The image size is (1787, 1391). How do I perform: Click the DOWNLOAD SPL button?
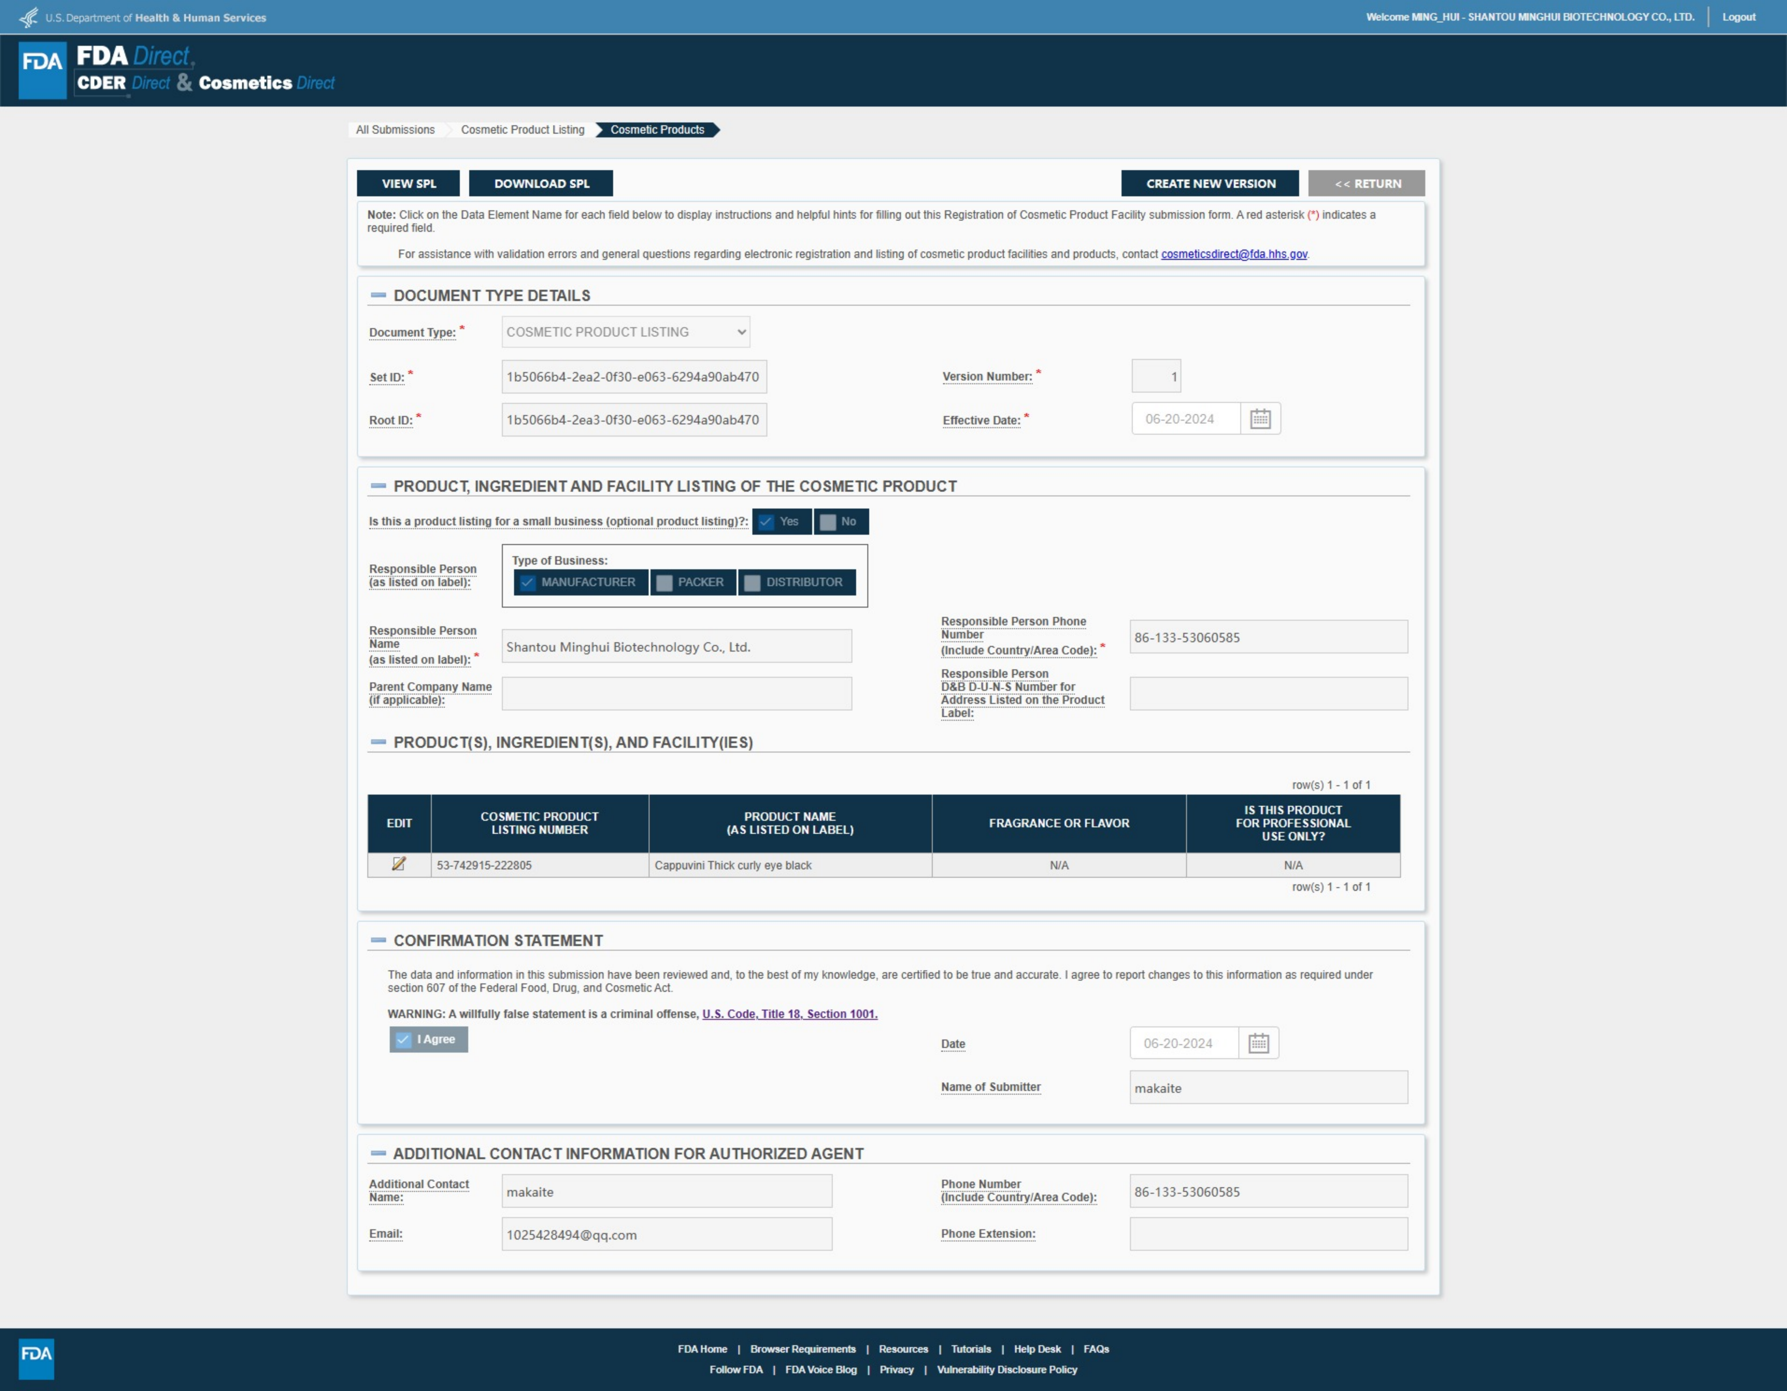pyautogui.click(x=541, y=183)
